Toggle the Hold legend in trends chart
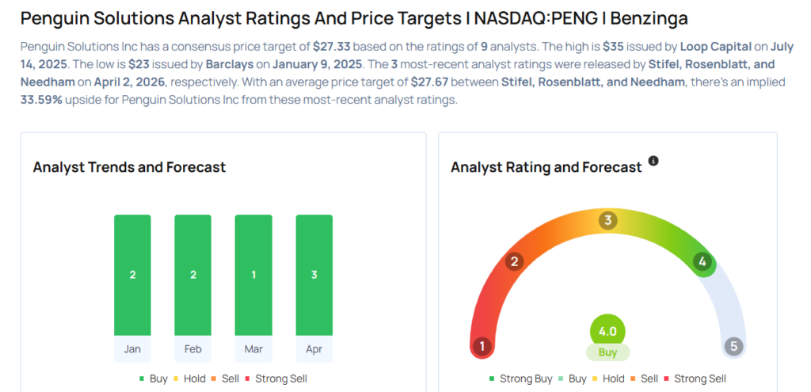 click(190, 379)
